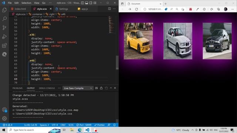Open File Explorer from the taskbar
Screen dimensions: 237x133
[x=72, y=130]
